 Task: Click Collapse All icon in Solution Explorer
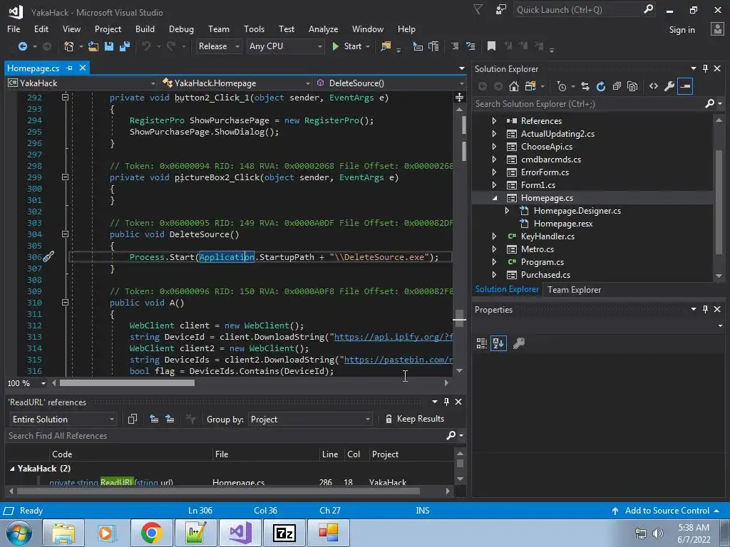(x=617, y=86)
